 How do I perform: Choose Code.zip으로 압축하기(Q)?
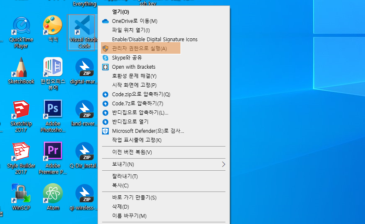point(164,95)
